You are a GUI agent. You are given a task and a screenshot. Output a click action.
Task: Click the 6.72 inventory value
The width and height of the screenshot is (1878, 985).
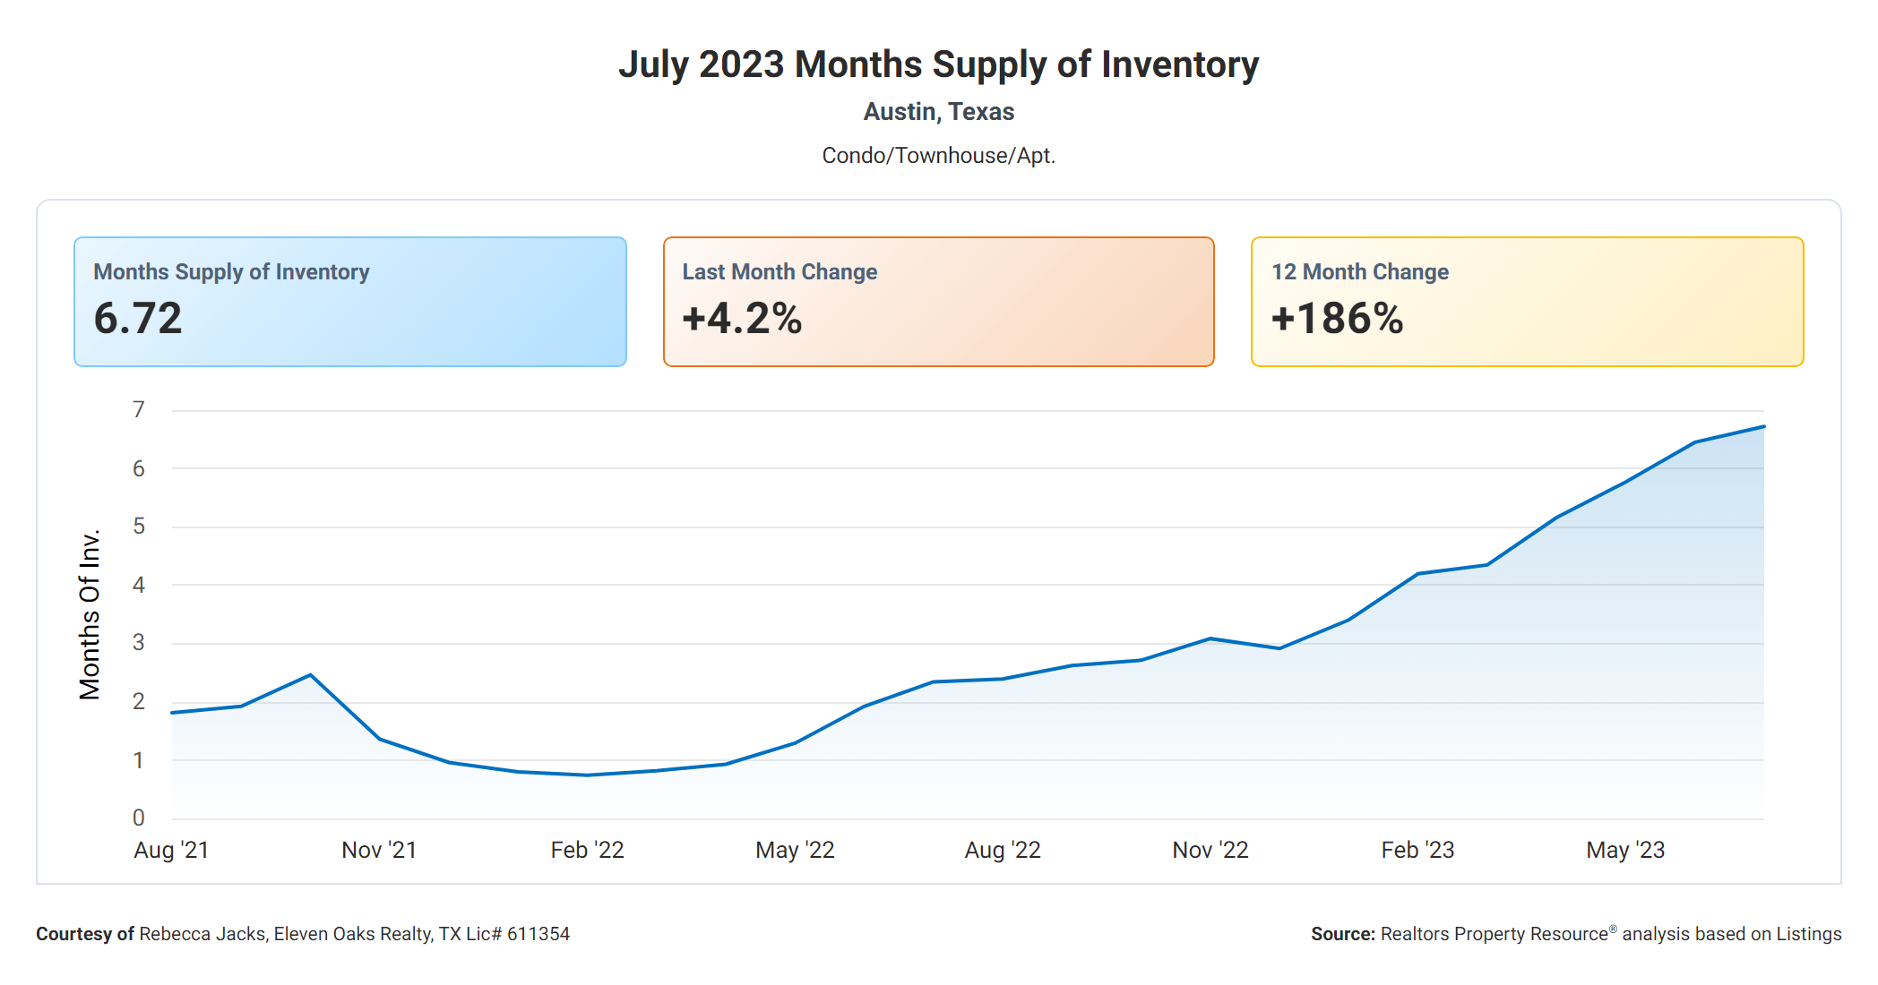click(138, 319)
